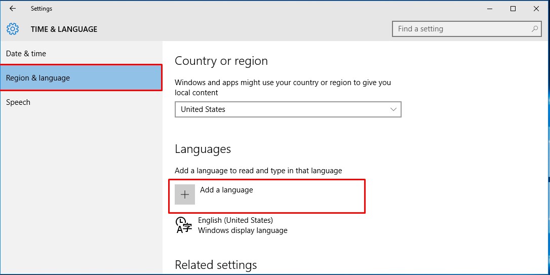
Task: Go to the Speech settings page
Action: coord(18,102)
